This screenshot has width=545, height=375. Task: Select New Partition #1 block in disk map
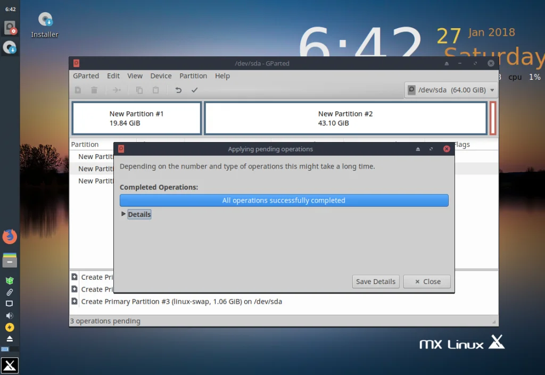[x=137, y=118]
